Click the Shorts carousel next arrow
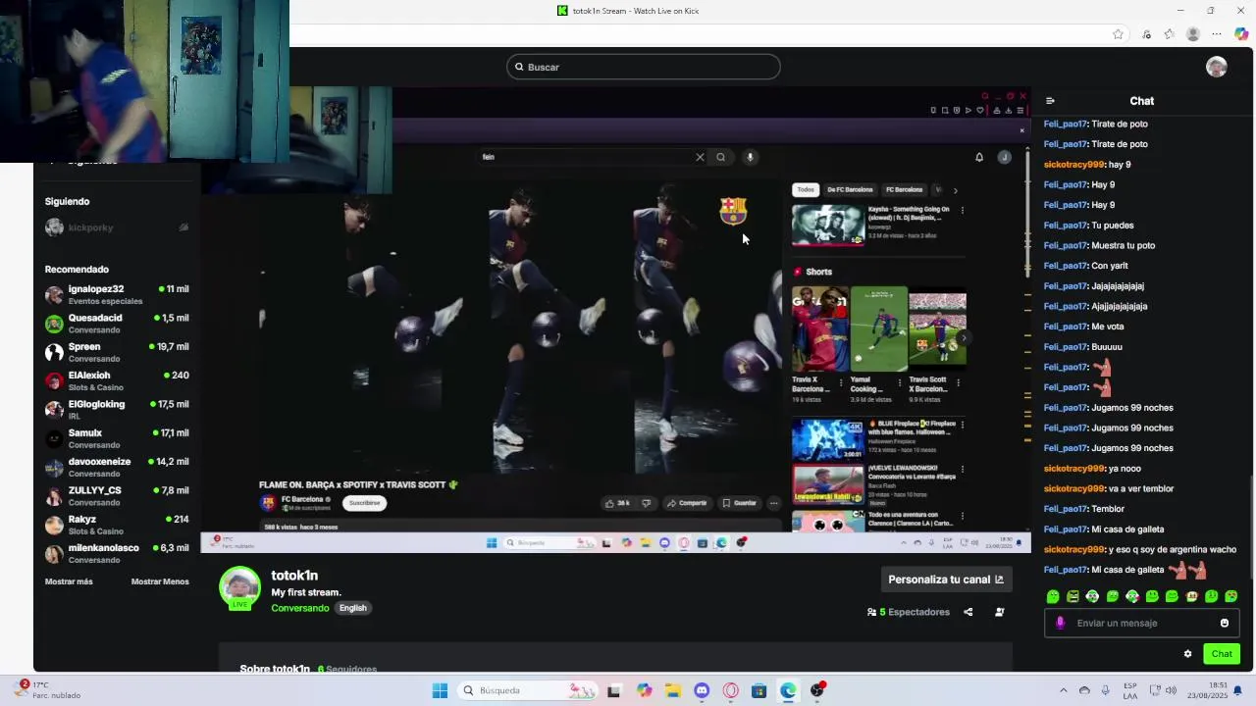Image resolution: width=1256 pixels, height=706 pixels. click(964, 338)
